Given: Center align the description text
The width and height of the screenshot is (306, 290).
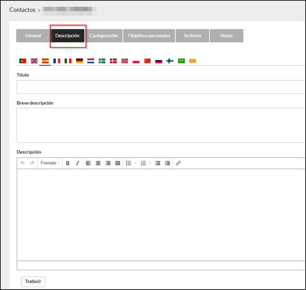Looking at the screenshot, I should click(98, 163).
